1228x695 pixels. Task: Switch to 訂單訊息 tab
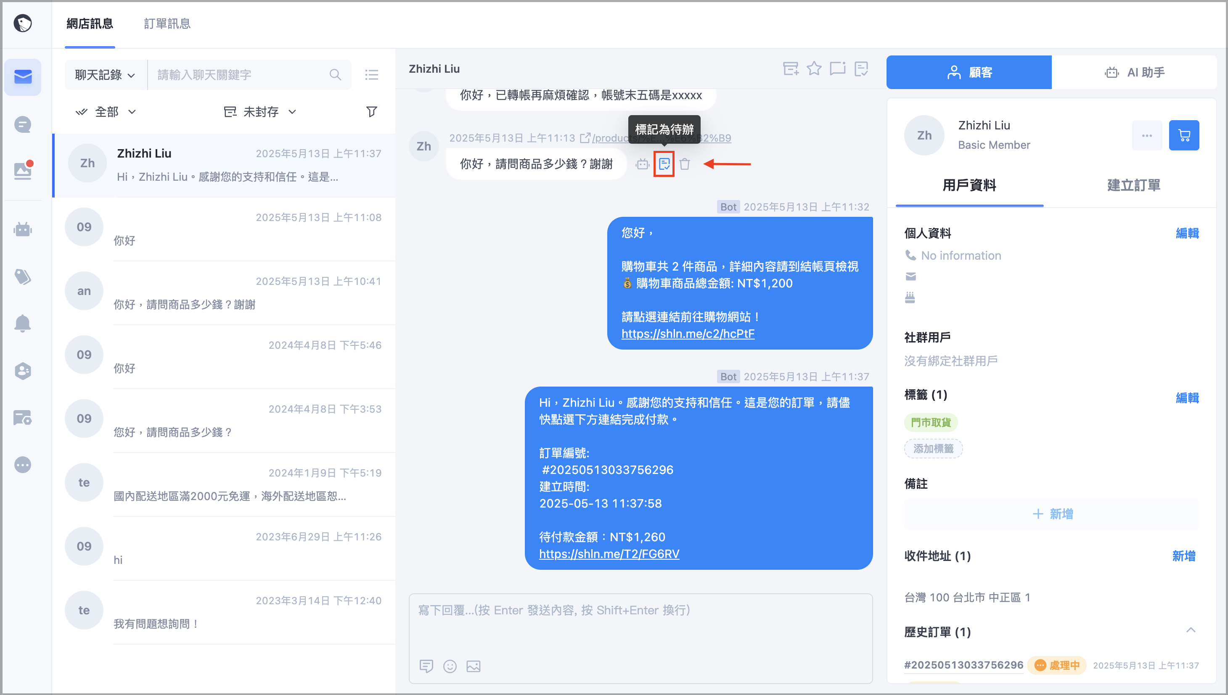[x=167, y=24]
